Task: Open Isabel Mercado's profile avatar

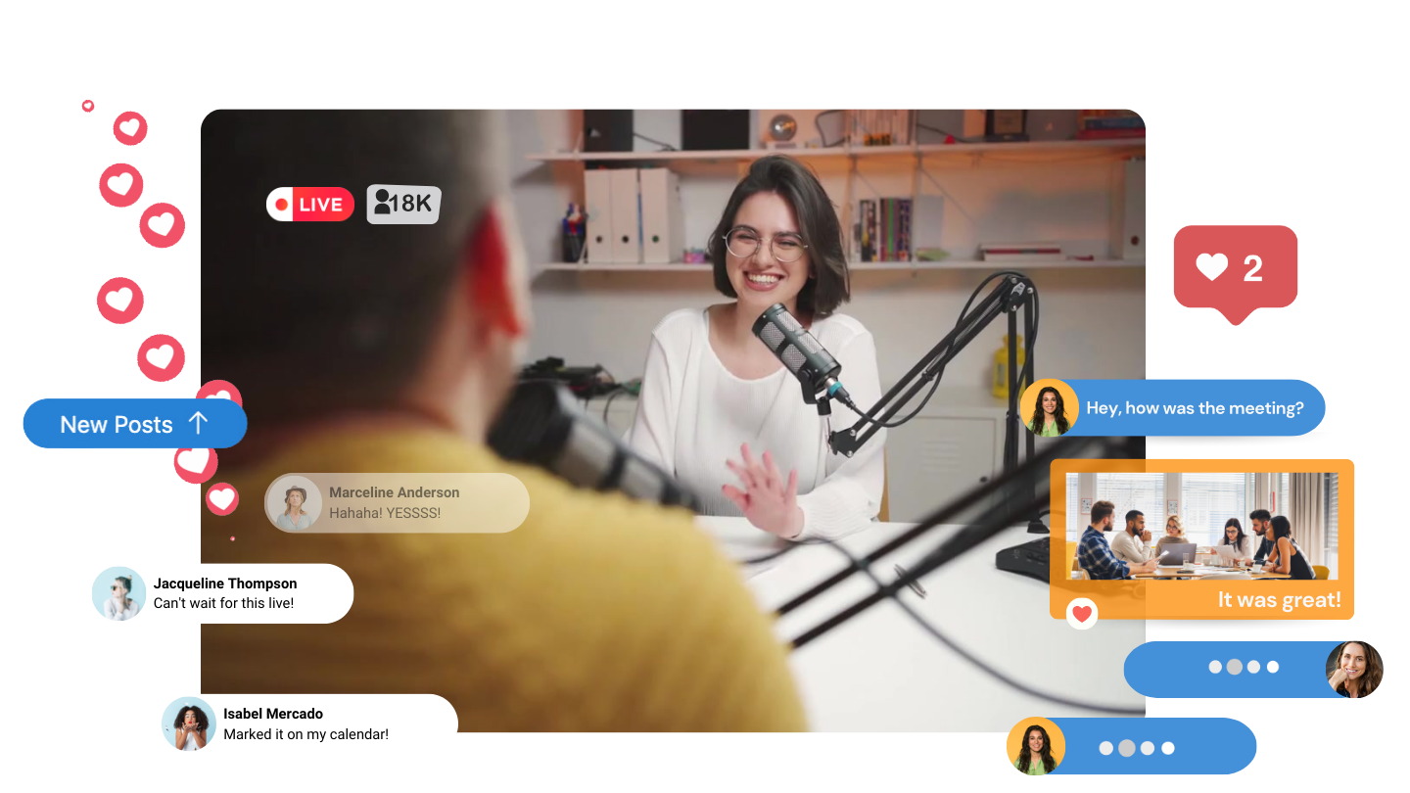Action: pyautogui.click(x=188, y=724)
